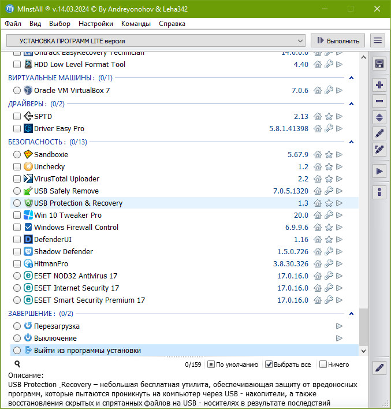Open the 'УСТАНОВКА ПРОГРАММ LITE версия' dropdown
This screenshot has width=391, height=409.
coord(156,40)
